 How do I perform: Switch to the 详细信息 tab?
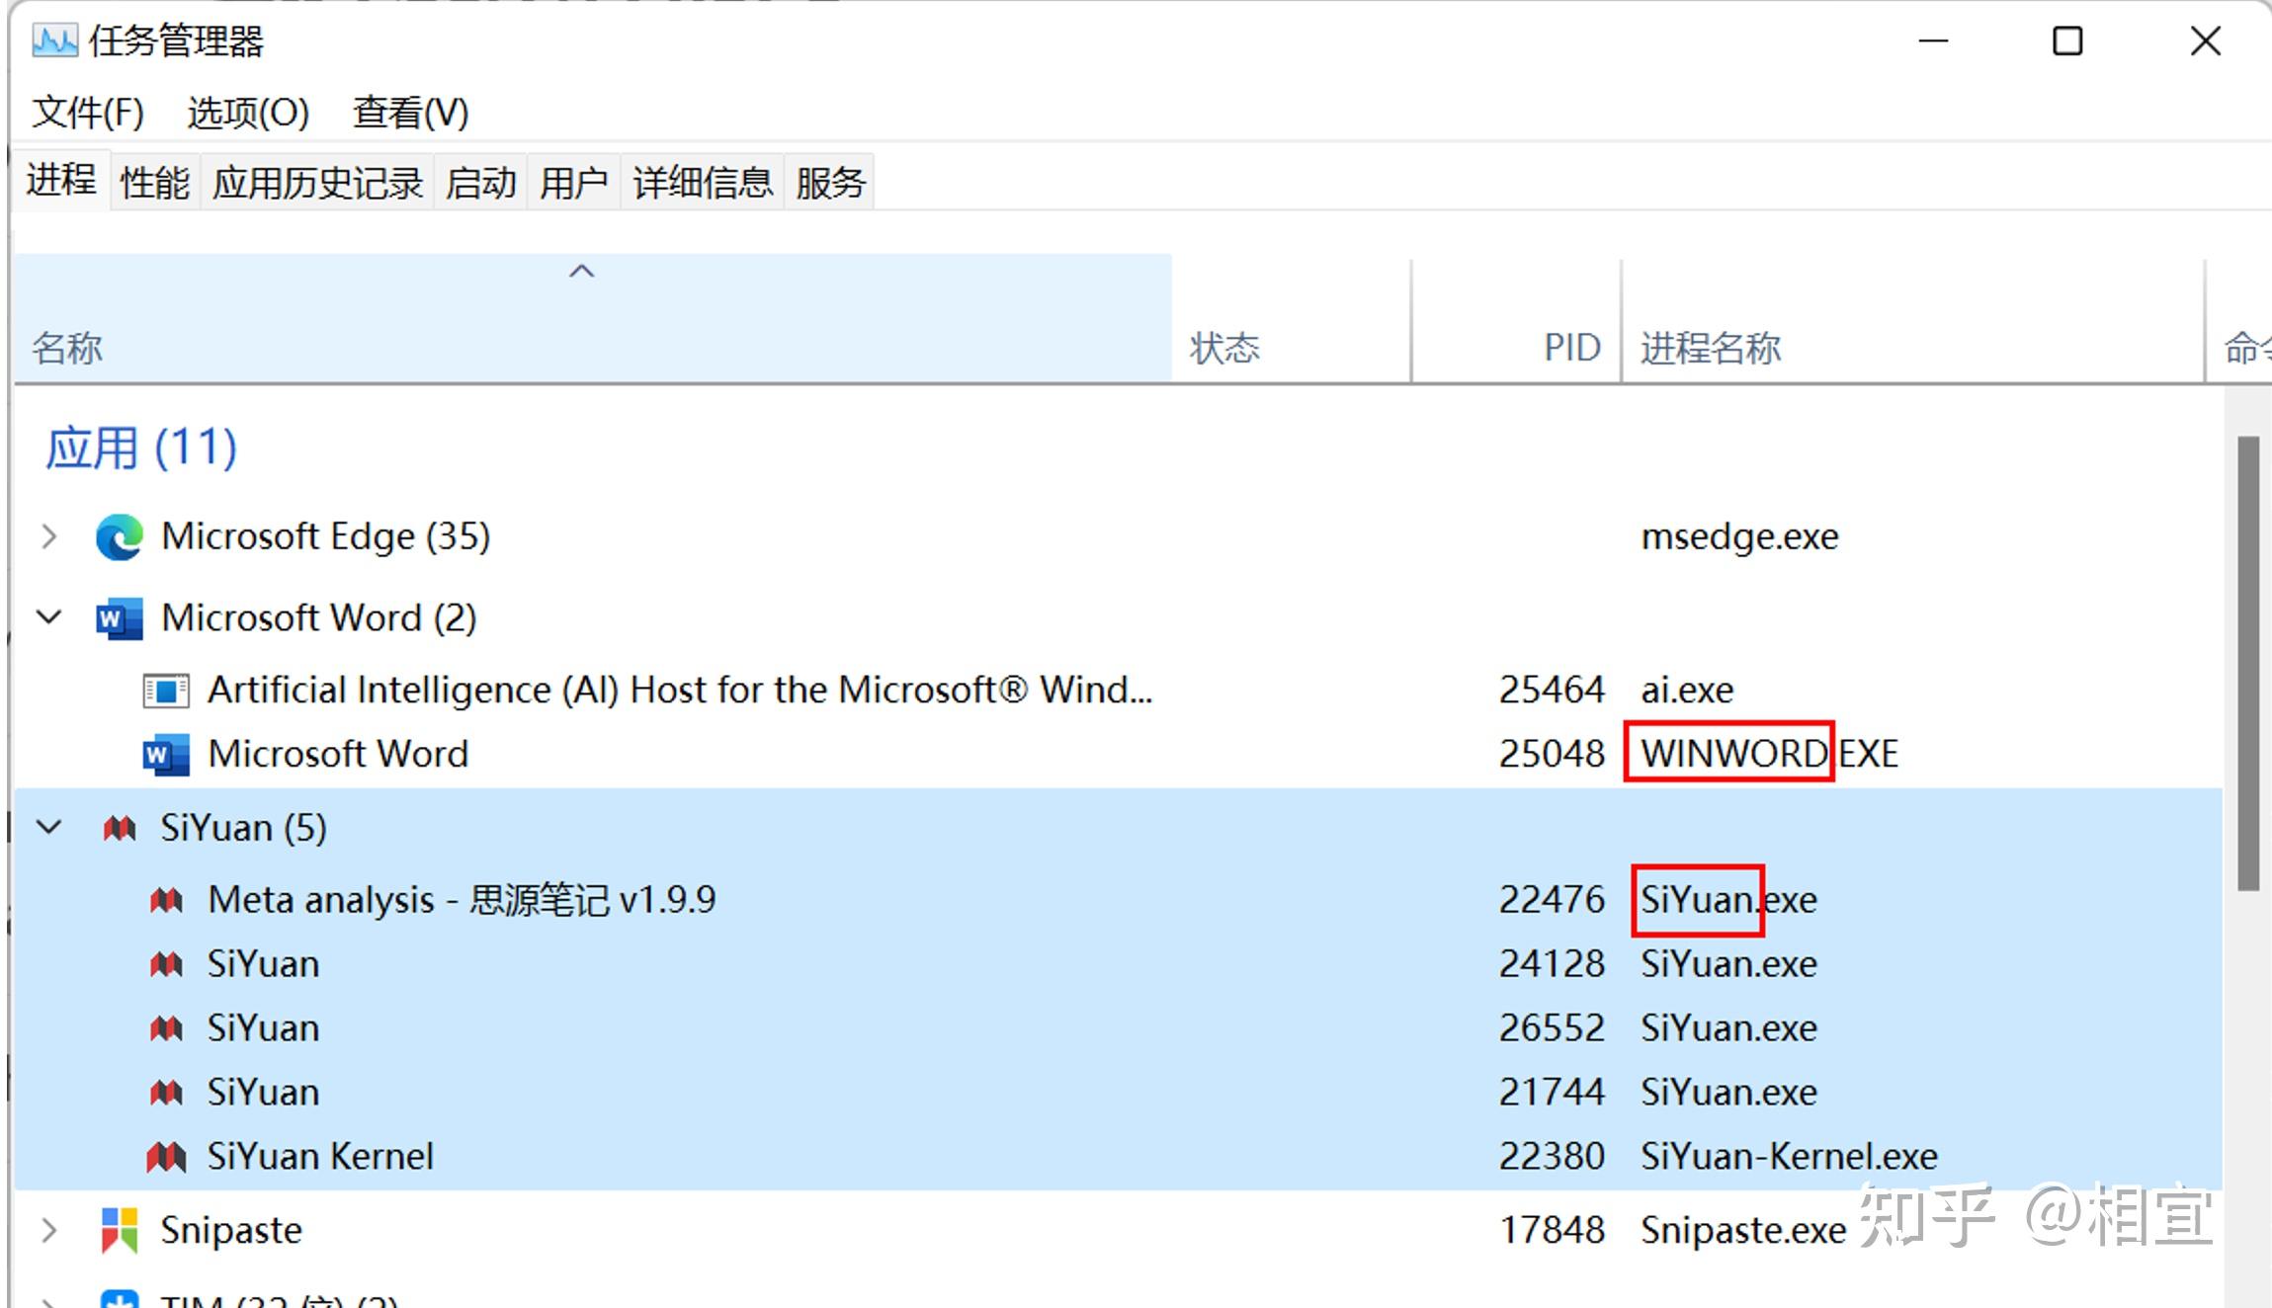click(x=703, y=183)
